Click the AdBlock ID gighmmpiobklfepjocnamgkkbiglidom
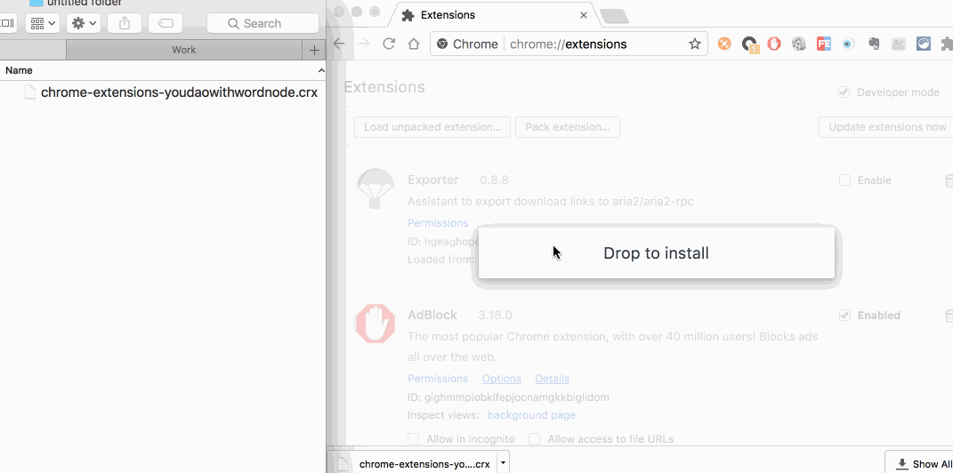Viewport: 953px width, 473px height. tap(508, 397)
